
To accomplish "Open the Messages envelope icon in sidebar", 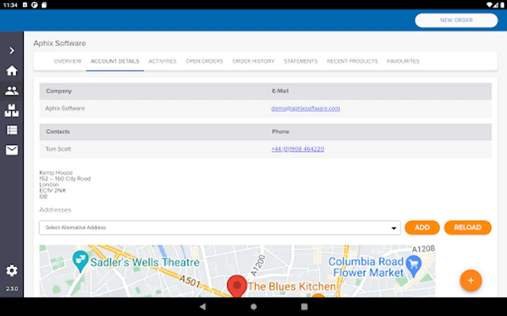I will (12, 150).
